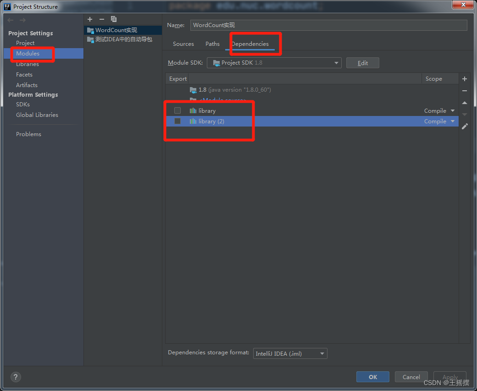The height and width of the screenshot is (391, 477).
Task: Switch to the Paths tab
Action: [212, 44]
